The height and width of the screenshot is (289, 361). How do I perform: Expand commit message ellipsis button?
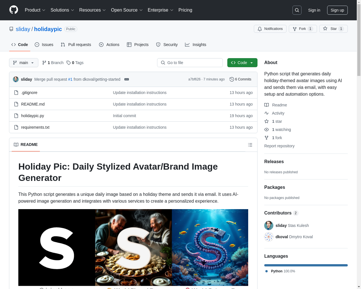pos(127,79)
